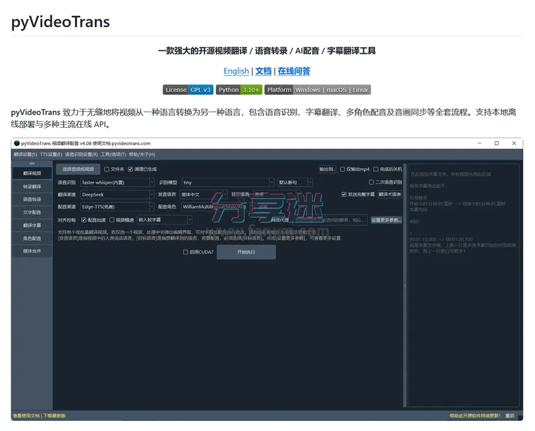The height and width of the screenshot is (431, 535).
Task: Open the faster-whisper(内置) recognition dropdown
Action: pyautogui.click(x=117, y=182)
